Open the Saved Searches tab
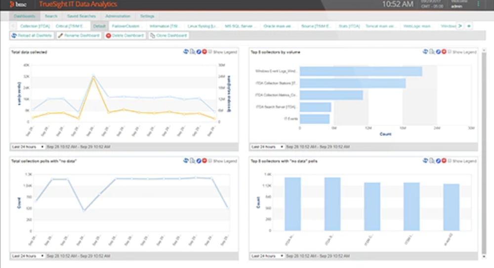 (x=82, y=16)
